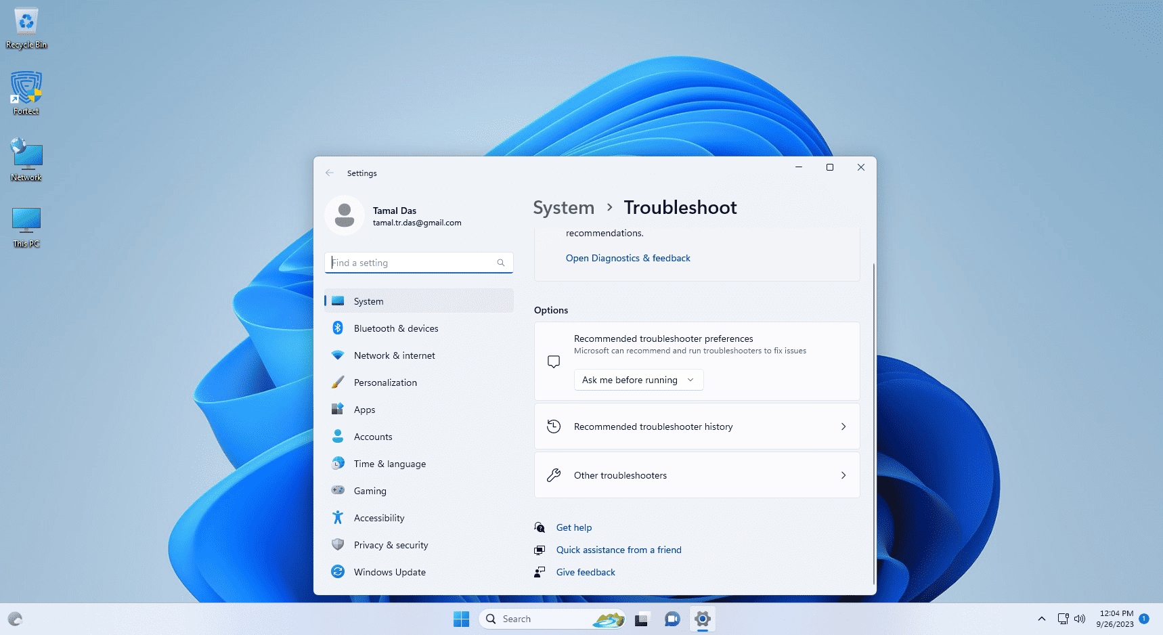Select Time & language from navigation
This screenshot has width=1163, height=635.
click(389, 464)
